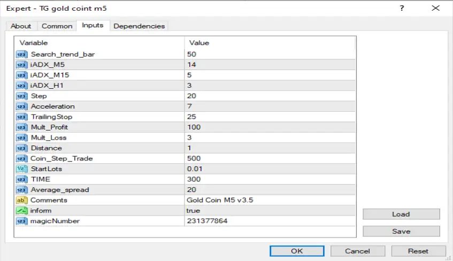
Task: Click the icon next to iADX_M5
Action: pos(22,65)
